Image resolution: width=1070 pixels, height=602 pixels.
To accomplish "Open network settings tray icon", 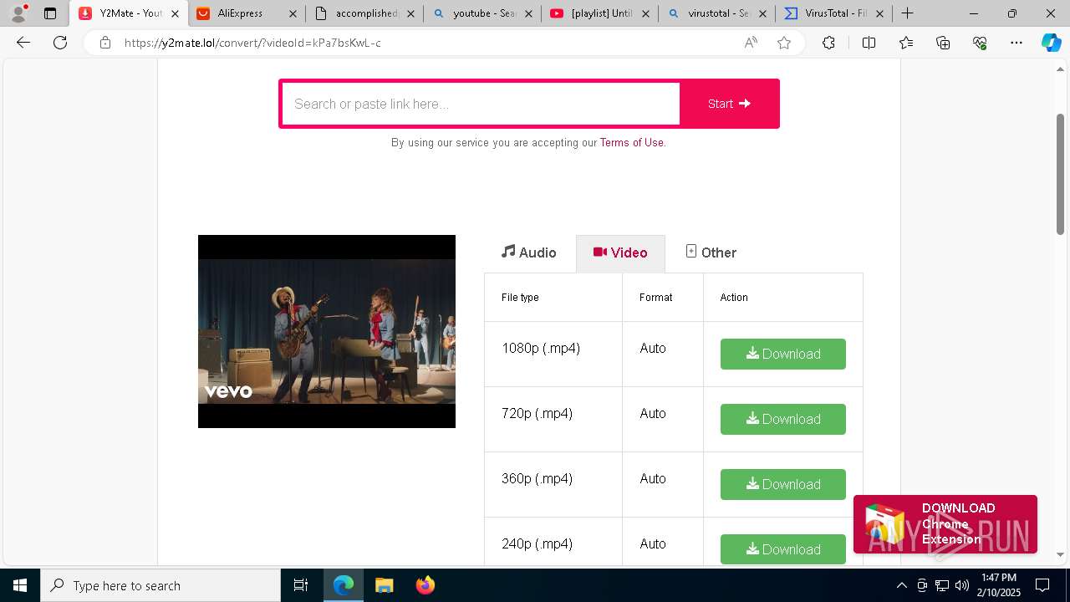I will click(942, 585).
